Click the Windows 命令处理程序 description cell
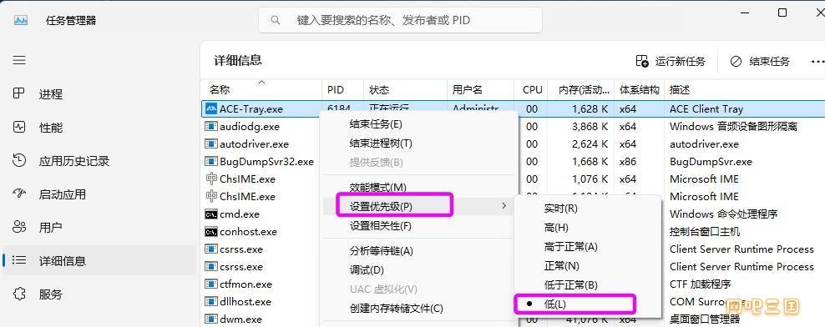The width and height of the screenshot is (825, 327). coord(723,214)
